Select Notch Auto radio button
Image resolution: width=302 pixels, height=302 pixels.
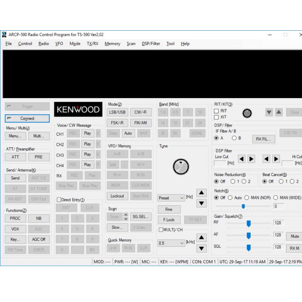click(230, 197)
